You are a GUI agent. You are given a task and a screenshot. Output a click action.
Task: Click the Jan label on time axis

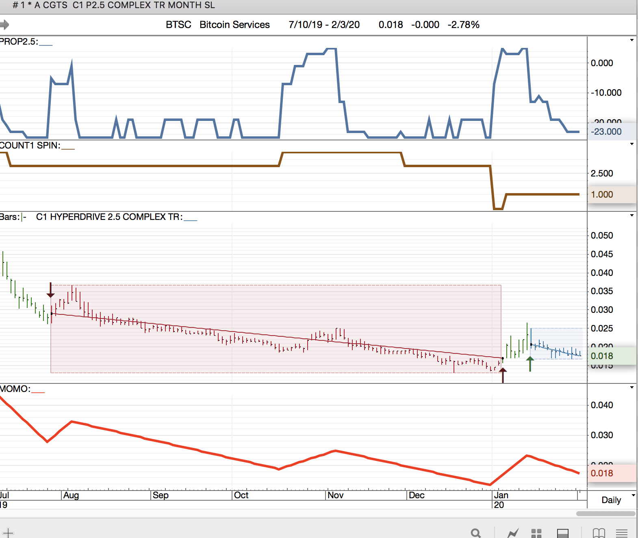click(x=501, y=495)
